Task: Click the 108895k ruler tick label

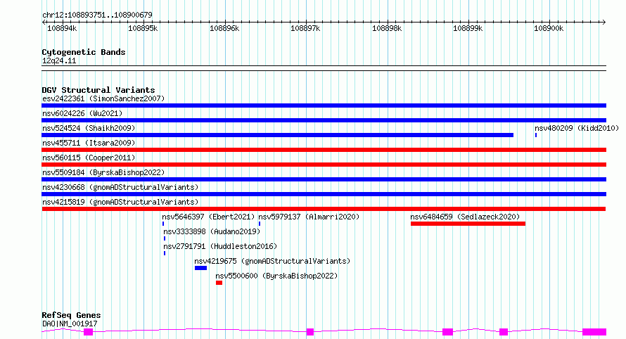Action: (143, 28)
